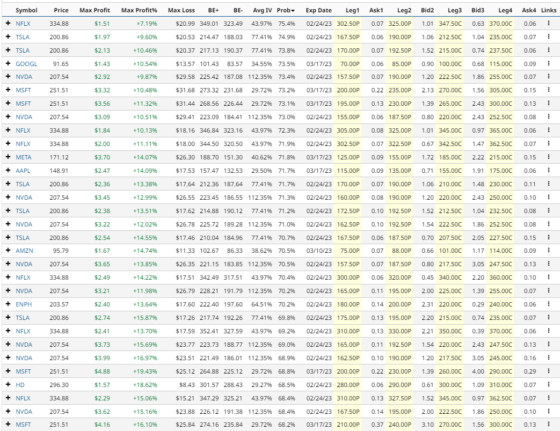The height and width of the screenshot is (431, 560).
Task: Open links menu for GOOGL row
Action: coord(549,63)
